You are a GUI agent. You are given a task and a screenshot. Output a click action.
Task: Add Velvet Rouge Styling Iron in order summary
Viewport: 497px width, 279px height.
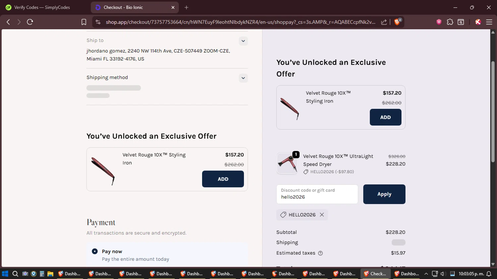coord(385,117)
